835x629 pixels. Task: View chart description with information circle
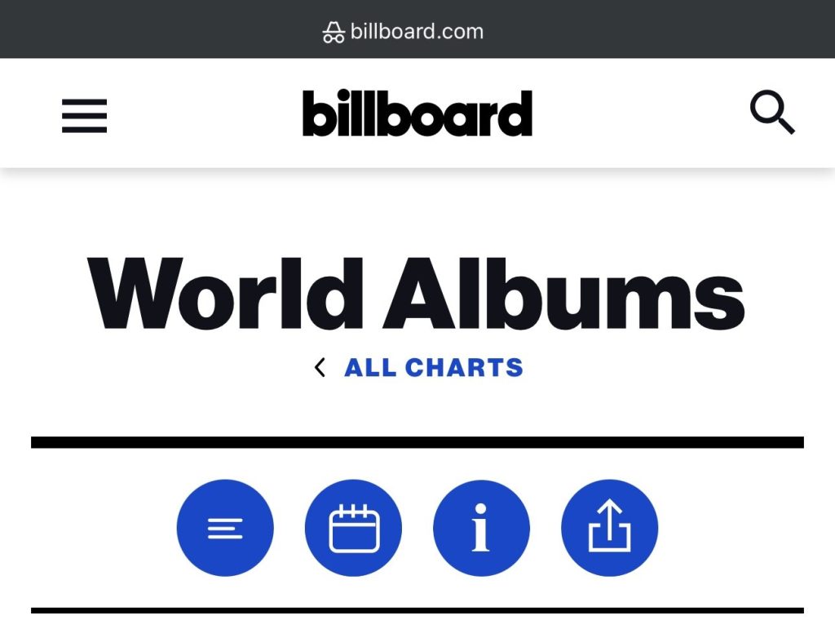481,528
